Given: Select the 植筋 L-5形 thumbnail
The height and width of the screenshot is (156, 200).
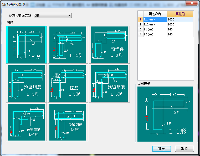Looking at the screenshot, I should [68, 83].
